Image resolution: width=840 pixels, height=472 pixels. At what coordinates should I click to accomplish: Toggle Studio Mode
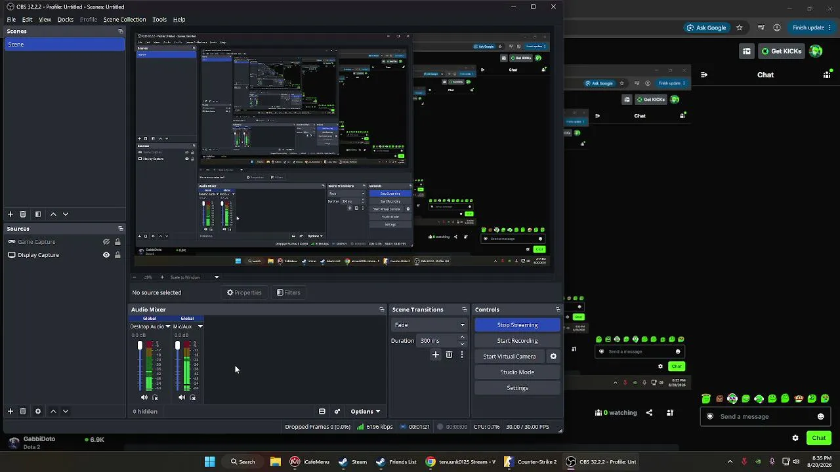517,372
